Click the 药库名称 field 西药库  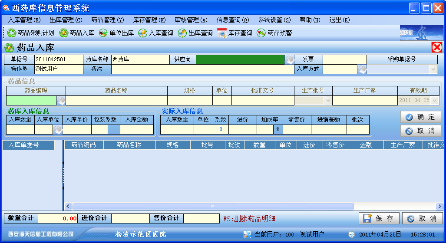pyautogui.click(x=140, y=59)
